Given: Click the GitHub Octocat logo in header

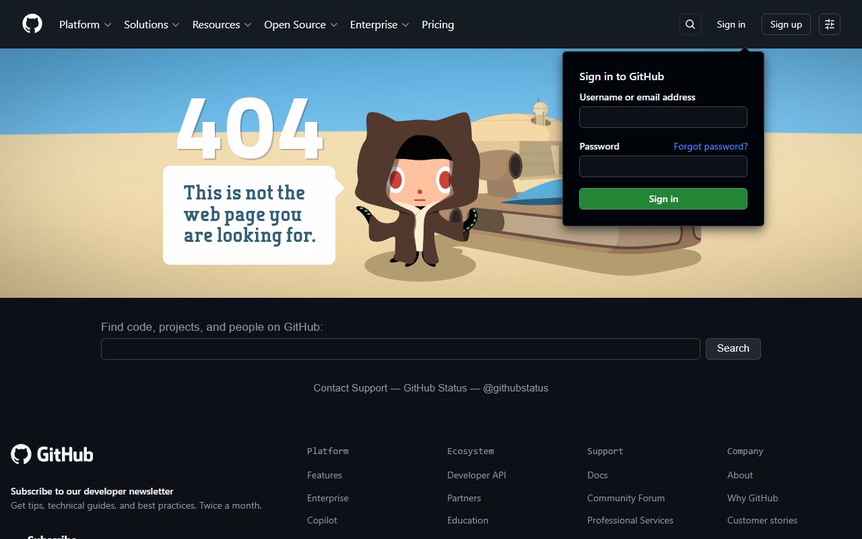Looking at the screenshot, I should [32, 24].
